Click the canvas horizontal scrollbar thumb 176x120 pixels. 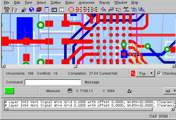(75, 66)
